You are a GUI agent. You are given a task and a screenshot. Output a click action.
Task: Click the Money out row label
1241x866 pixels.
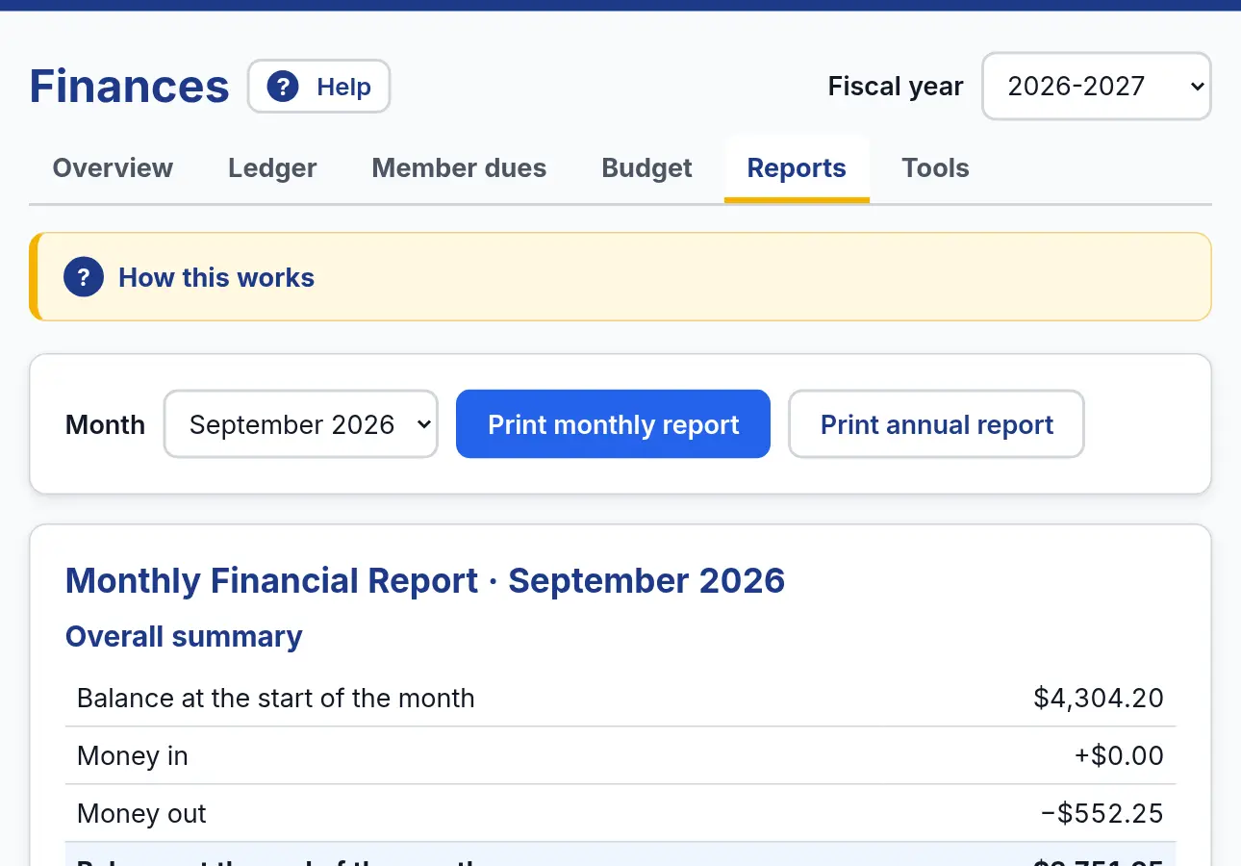141,813
